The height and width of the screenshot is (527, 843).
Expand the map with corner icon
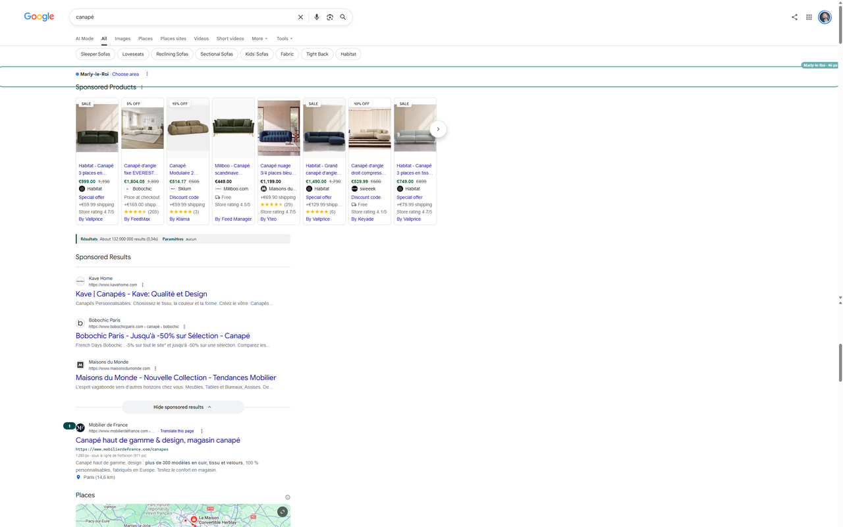pyautogui.click(x=283, y=512)
